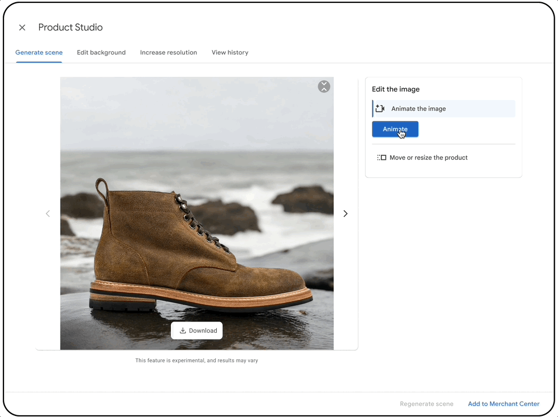This screenshot has height=417, width=558.
Task: Click the boot product image preview
Action: [197, 226]
